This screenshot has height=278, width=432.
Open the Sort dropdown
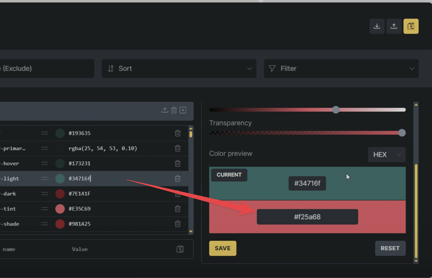[179, 68]
